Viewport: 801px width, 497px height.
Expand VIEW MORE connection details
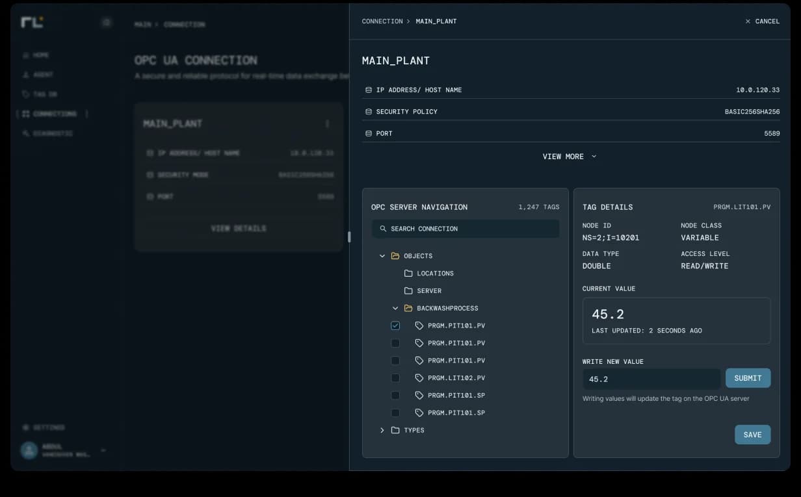tap(570, 157)
